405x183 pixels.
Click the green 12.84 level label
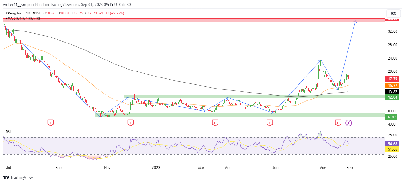pos(392,97)
